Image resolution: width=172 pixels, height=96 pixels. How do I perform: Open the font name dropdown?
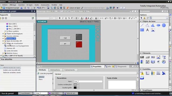50,18
